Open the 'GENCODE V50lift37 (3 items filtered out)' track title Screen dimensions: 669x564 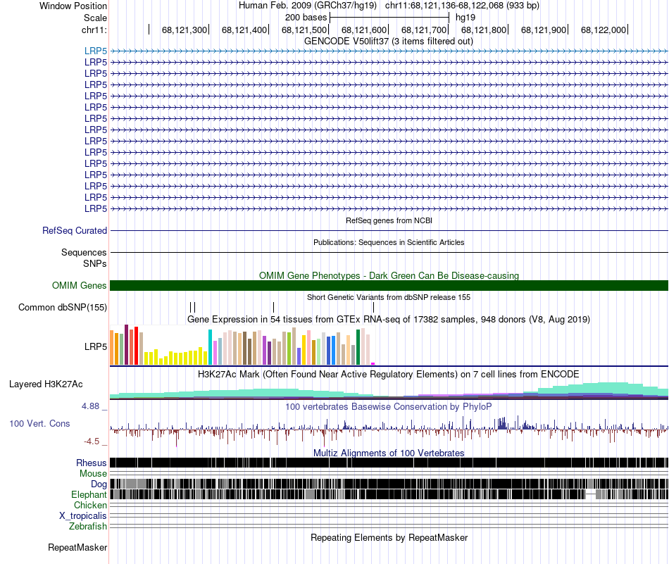pyautogui.click(x=388, y=42)
